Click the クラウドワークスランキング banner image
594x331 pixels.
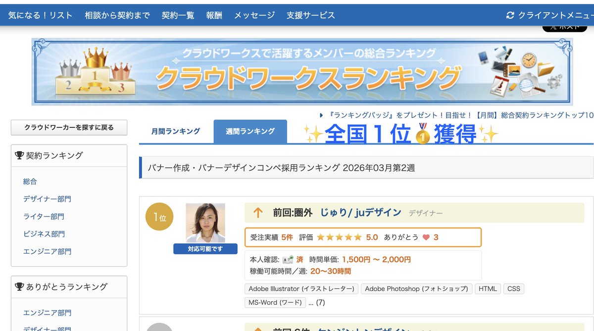[x=302, y=72]
